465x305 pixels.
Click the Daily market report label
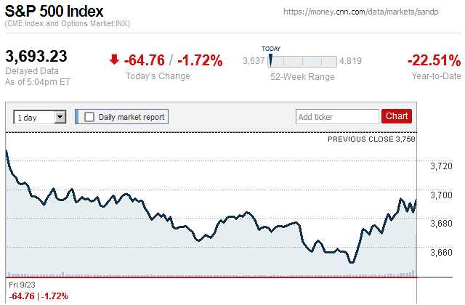(132, 117)
